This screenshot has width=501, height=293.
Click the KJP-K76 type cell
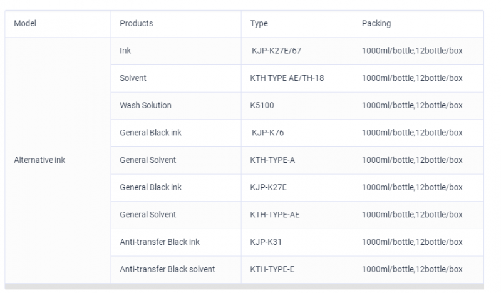pos(297,133)
